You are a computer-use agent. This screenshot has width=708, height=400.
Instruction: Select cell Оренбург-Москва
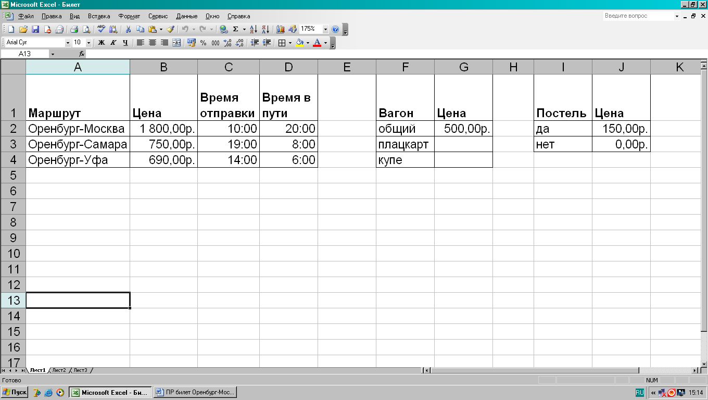tap(78, 129)
